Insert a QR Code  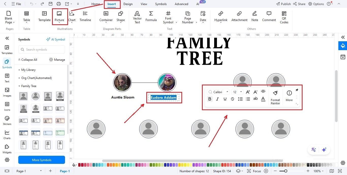pos(284,17)
